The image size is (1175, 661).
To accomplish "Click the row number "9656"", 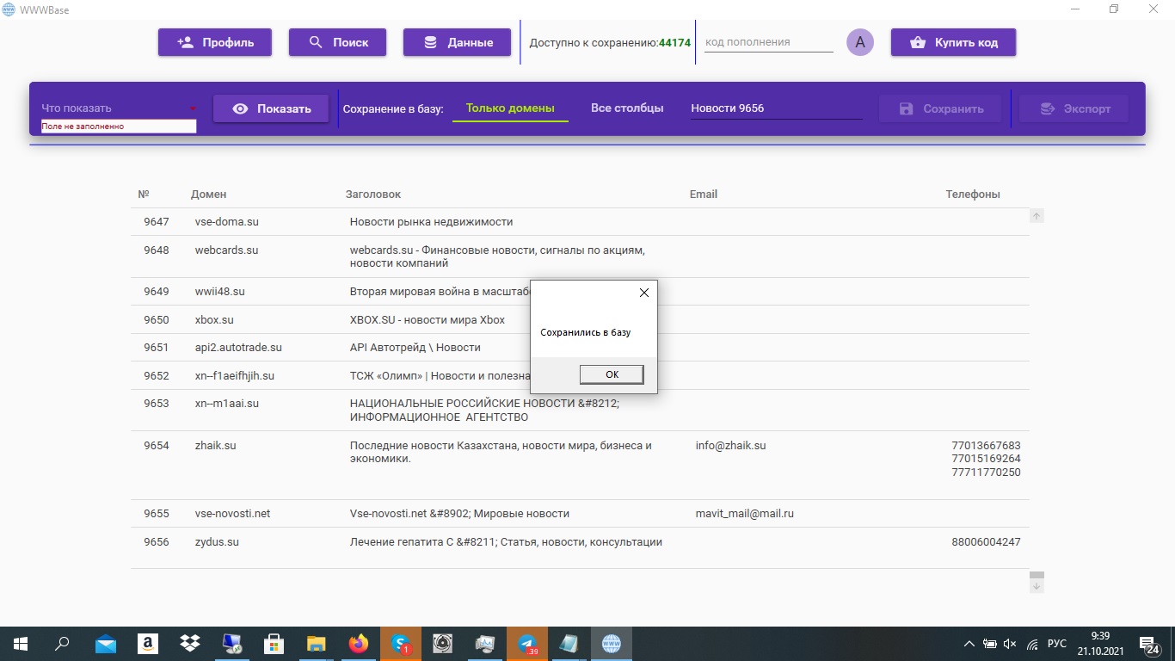I will point(157,542).
